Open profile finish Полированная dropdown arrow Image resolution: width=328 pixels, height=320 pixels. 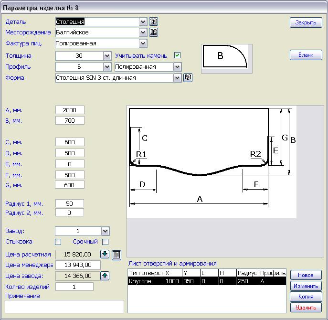[x=177, y=67]
